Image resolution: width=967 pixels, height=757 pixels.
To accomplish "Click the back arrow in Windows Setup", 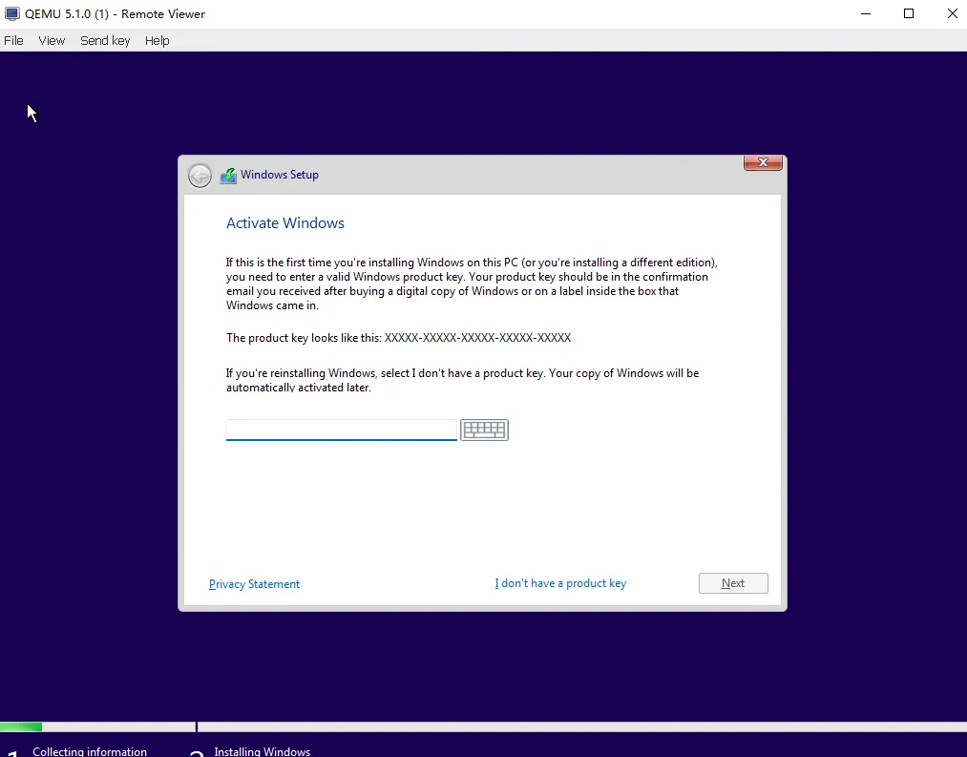I will 200,176.
